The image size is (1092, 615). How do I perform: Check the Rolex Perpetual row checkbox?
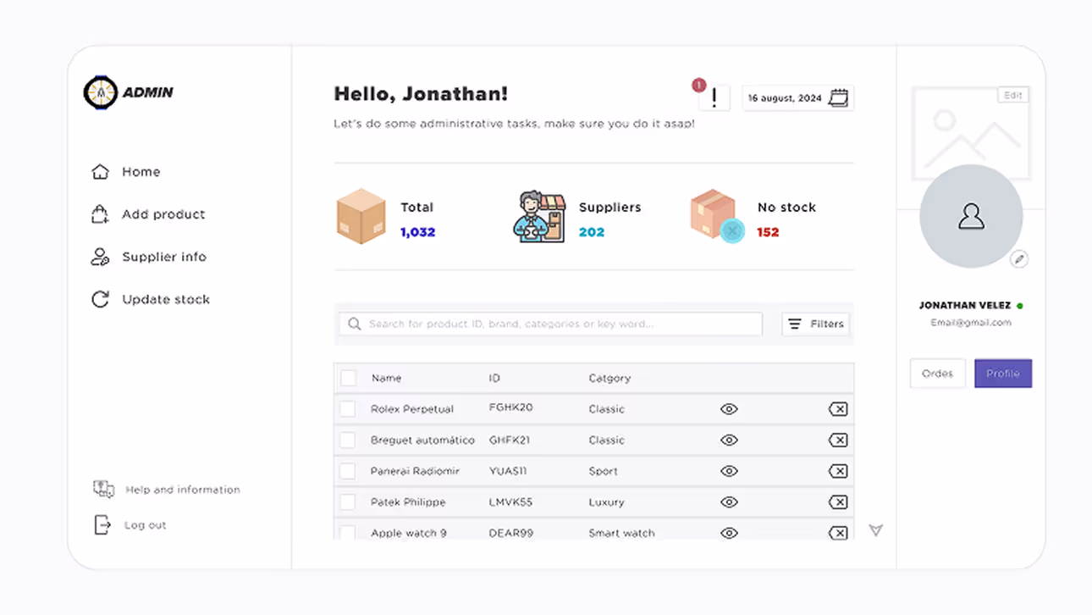(x=347, y=409)
